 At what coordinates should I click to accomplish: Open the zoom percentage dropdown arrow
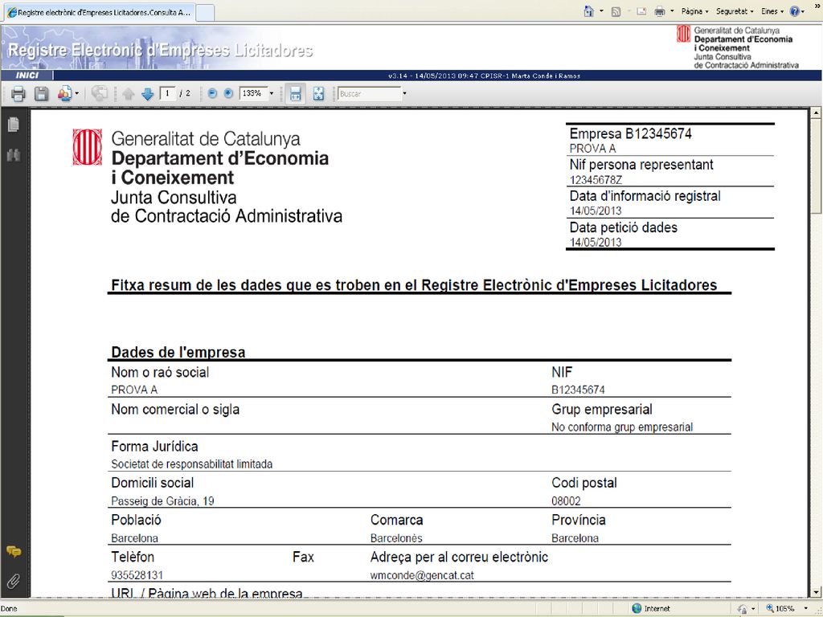pos(272,93)
